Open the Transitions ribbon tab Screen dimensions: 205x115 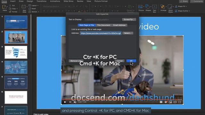(x=41, y=1)
